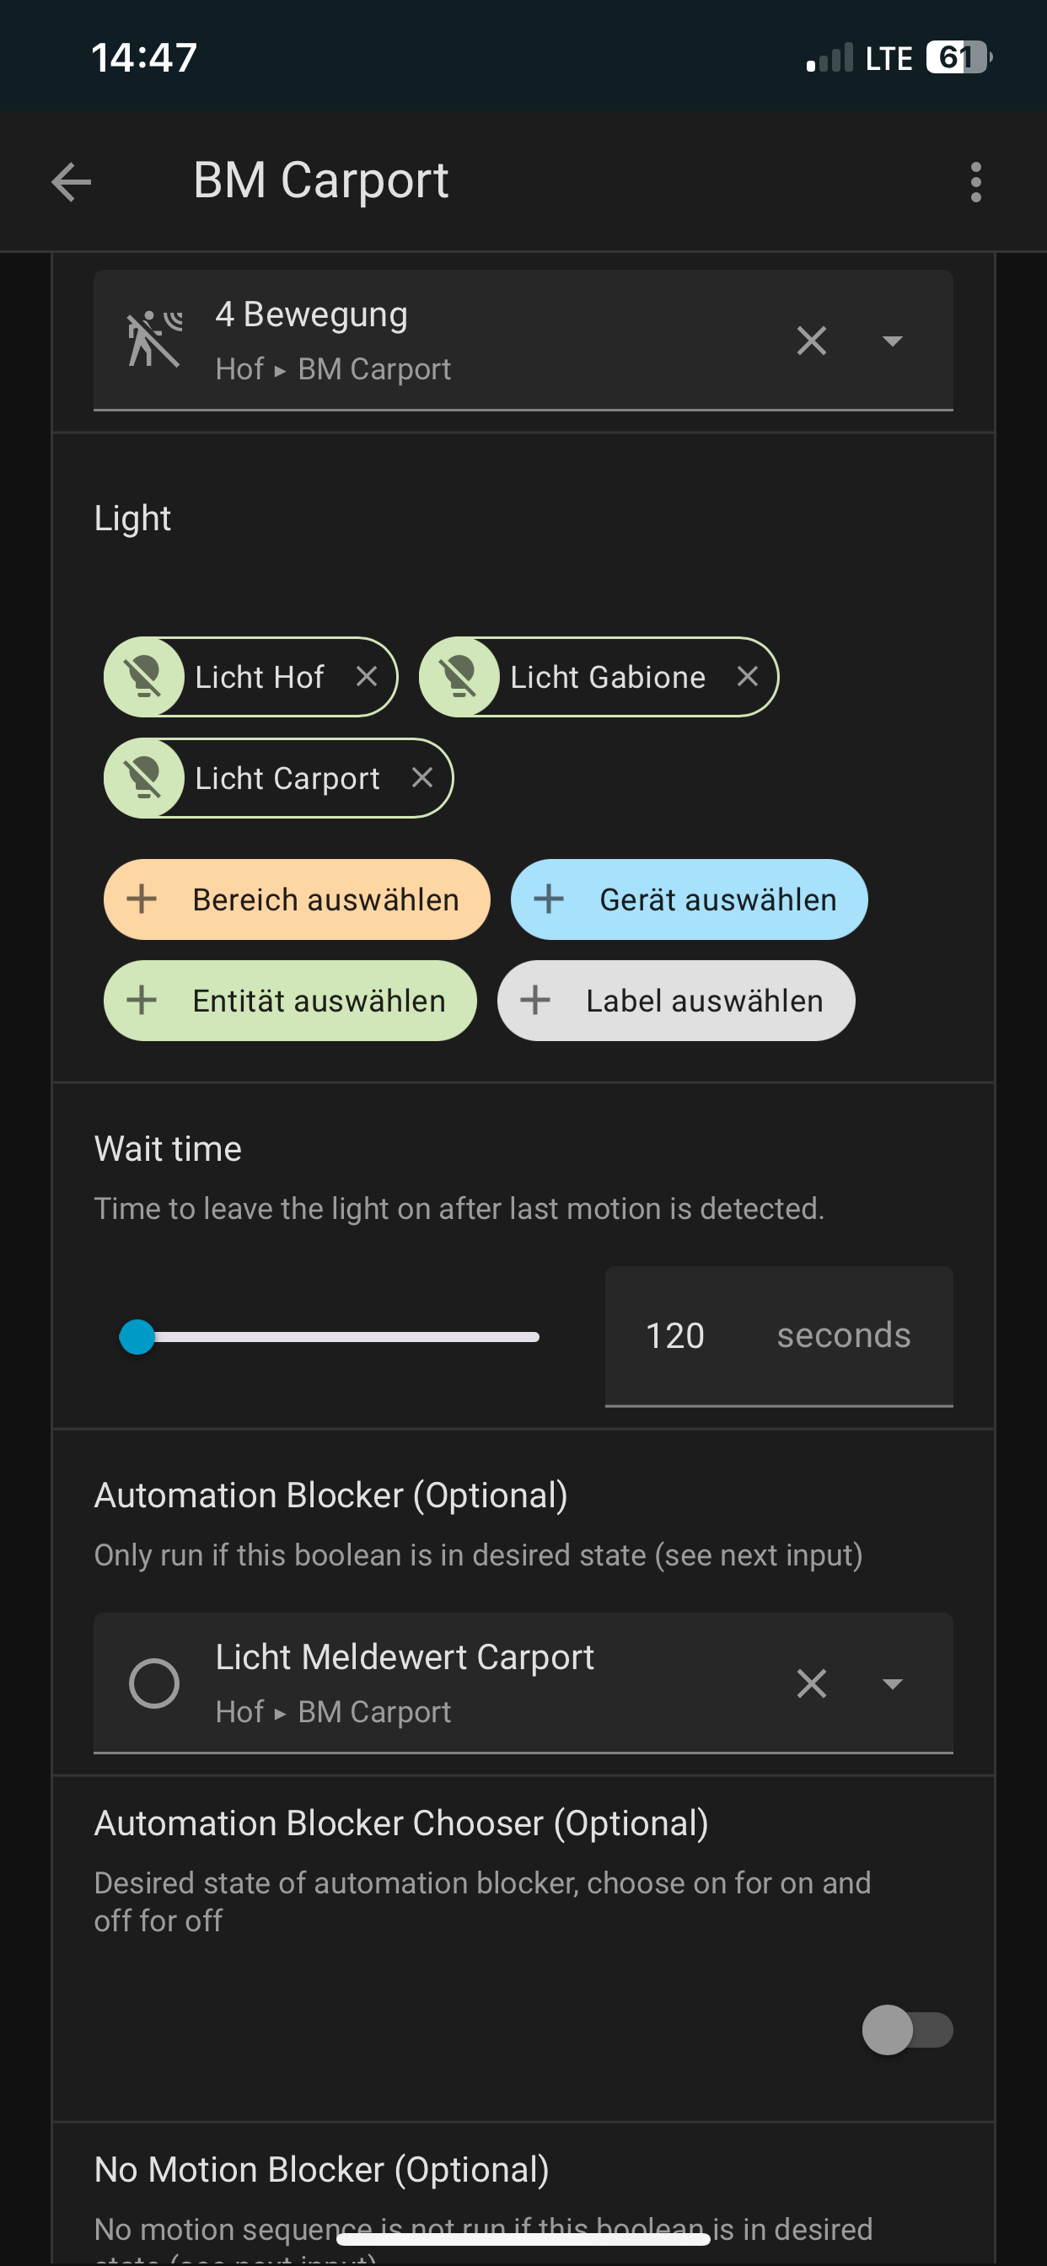Expand the Licht Meldewert Carport dropdown
1047x2266 pixels.
coord(892,1683)
